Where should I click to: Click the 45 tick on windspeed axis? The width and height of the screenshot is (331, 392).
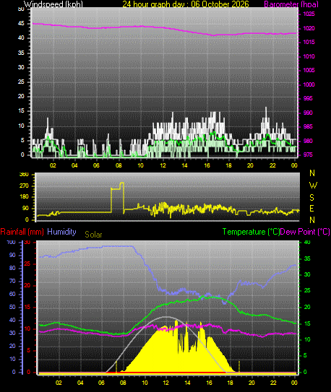tap(21, 24)
